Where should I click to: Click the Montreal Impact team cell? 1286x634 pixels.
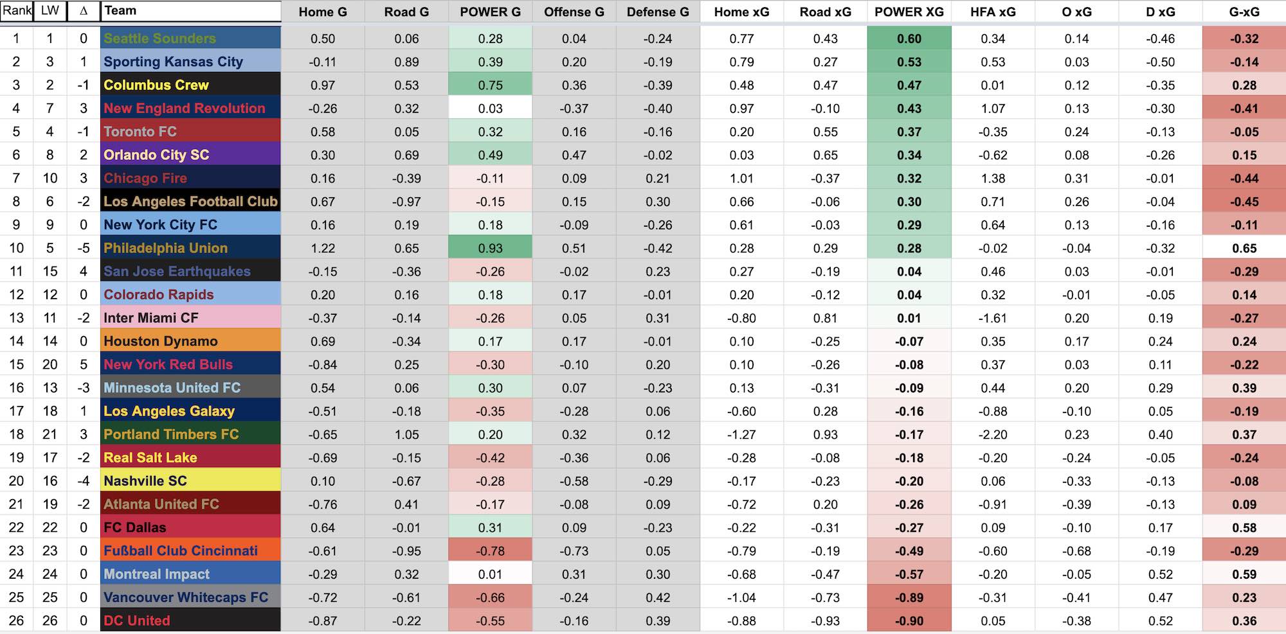(x=190, y=574)
